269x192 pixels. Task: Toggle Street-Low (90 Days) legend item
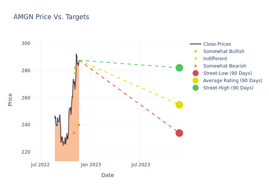tap(227, 73)
